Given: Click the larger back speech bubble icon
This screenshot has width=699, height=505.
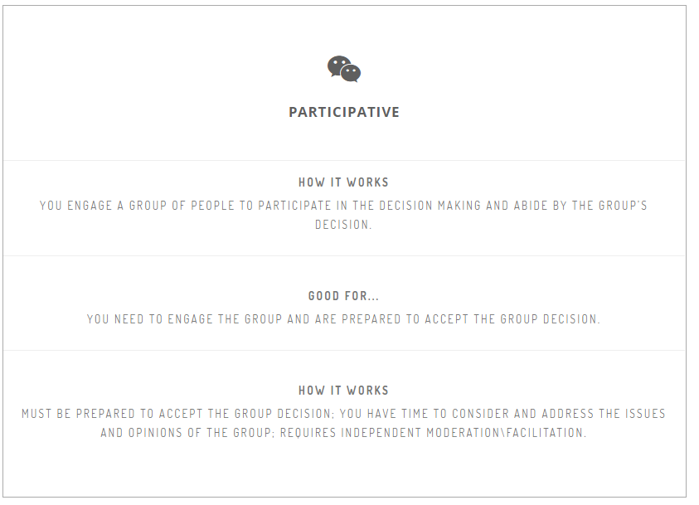Looking at the screenshot, I should click(337, 66).
